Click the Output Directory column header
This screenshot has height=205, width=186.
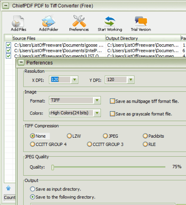pos(143,38)
